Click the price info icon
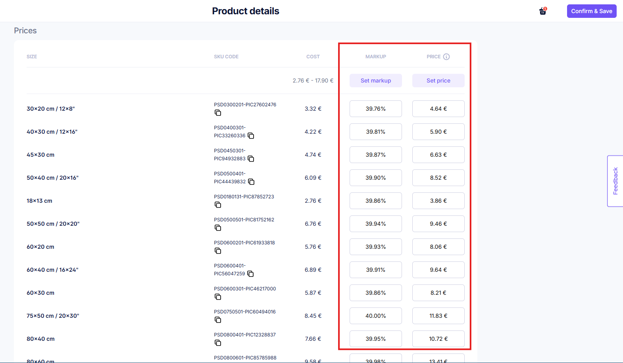This screenshot has width=623, height=363. (446, 57)
